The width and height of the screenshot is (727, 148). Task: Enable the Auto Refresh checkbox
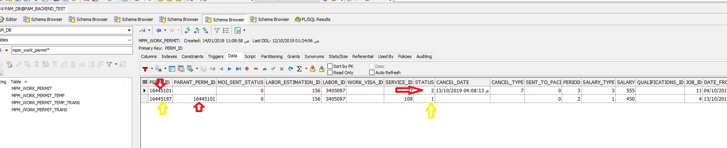point(372,73)
